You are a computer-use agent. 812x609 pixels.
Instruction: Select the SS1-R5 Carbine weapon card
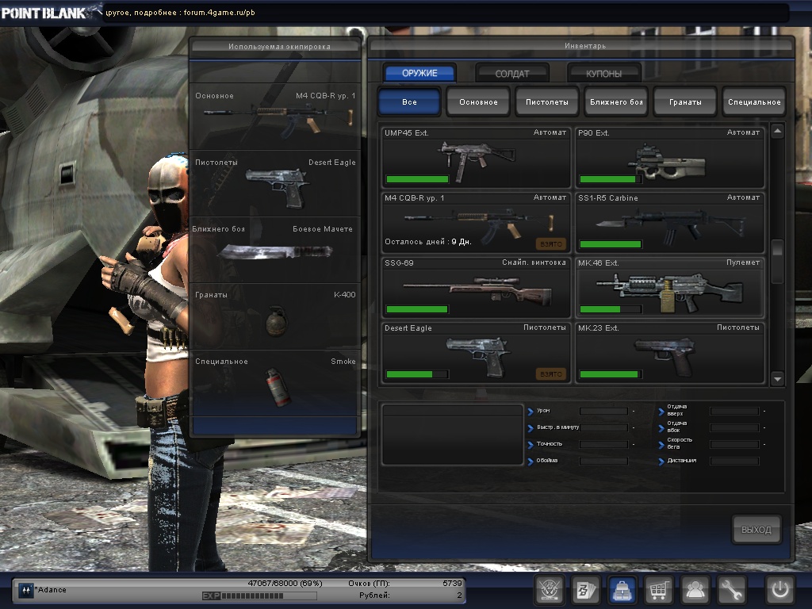(669, 222)
